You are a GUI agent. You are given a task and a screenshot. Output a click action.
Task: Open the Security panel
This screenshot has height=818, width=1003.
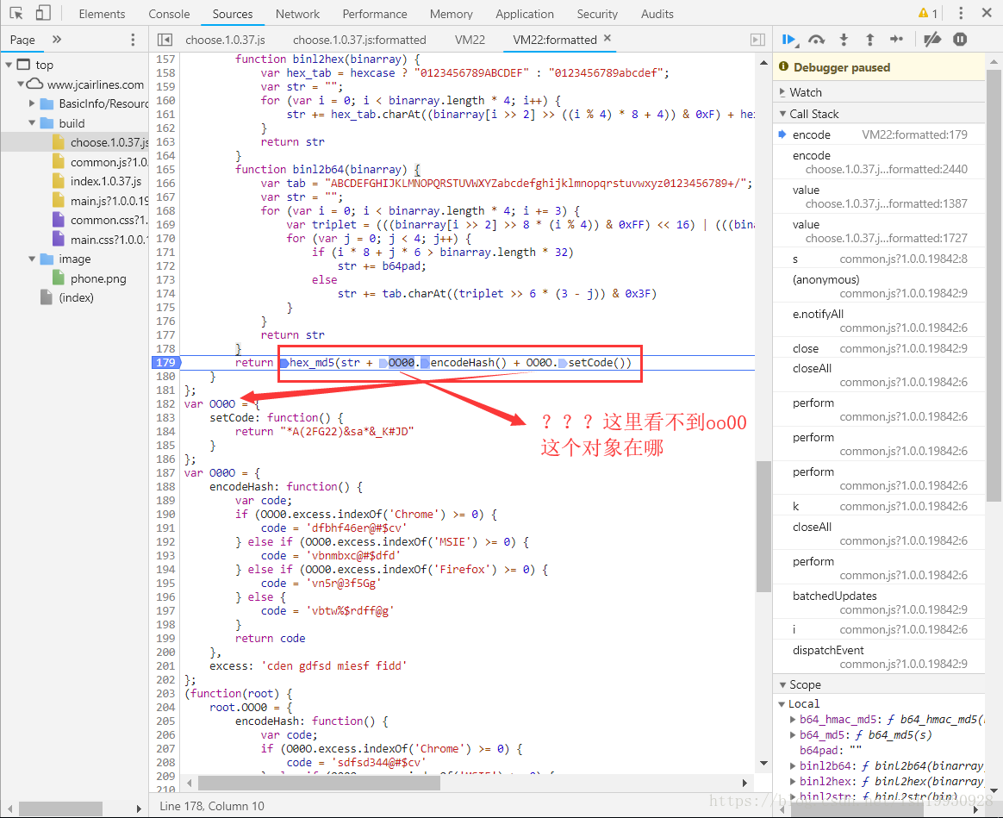point(597,14)
